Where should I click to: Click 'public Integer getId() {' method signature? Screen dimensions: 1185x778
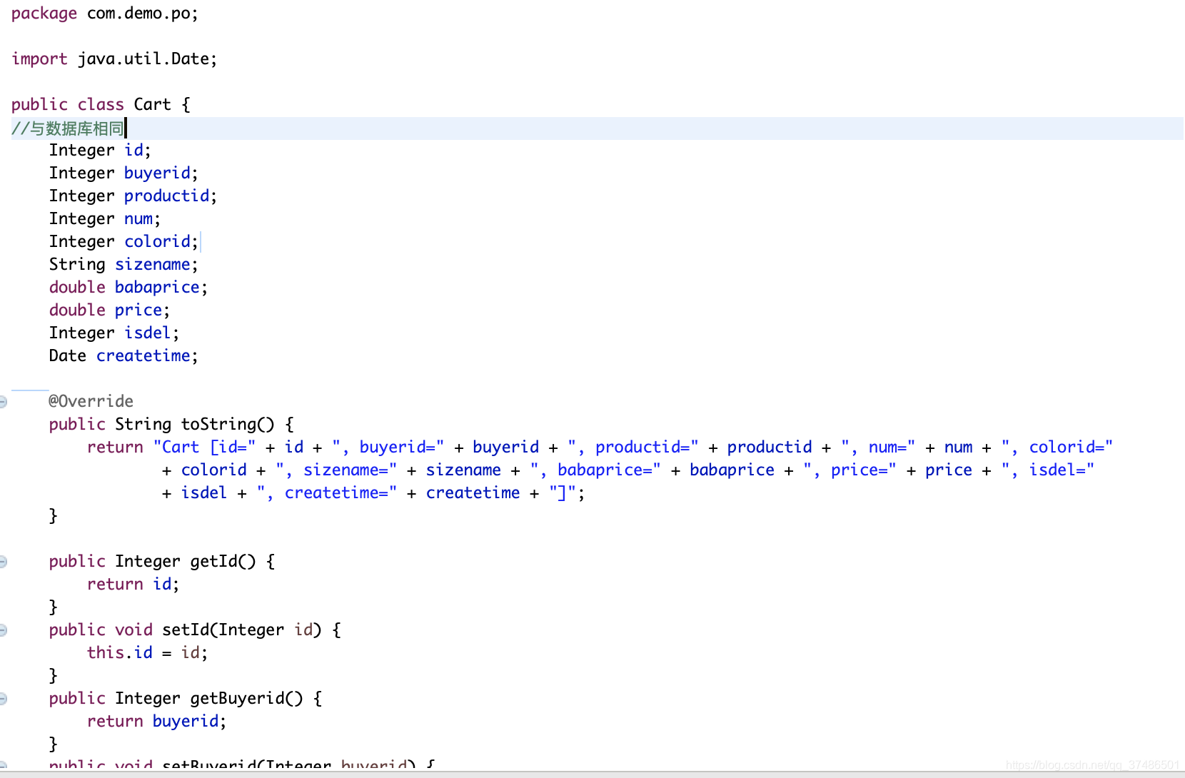pyautogui.click(x=162, y=561)
